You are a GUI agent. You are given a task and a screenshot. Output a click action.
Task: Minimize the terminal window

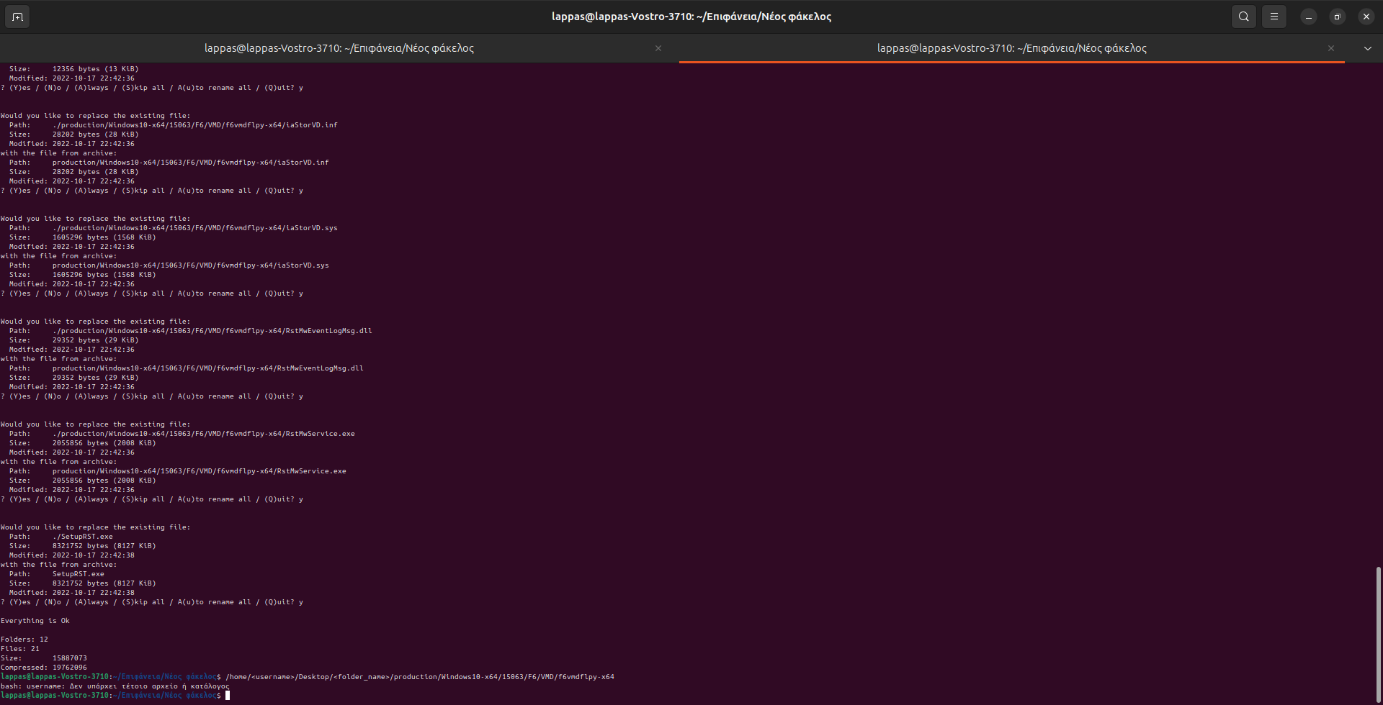click(x=1308, y=17)
